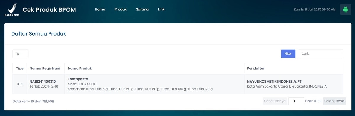
Task: Sort by the Tipe column header
Action: click(x=20, y=68)
